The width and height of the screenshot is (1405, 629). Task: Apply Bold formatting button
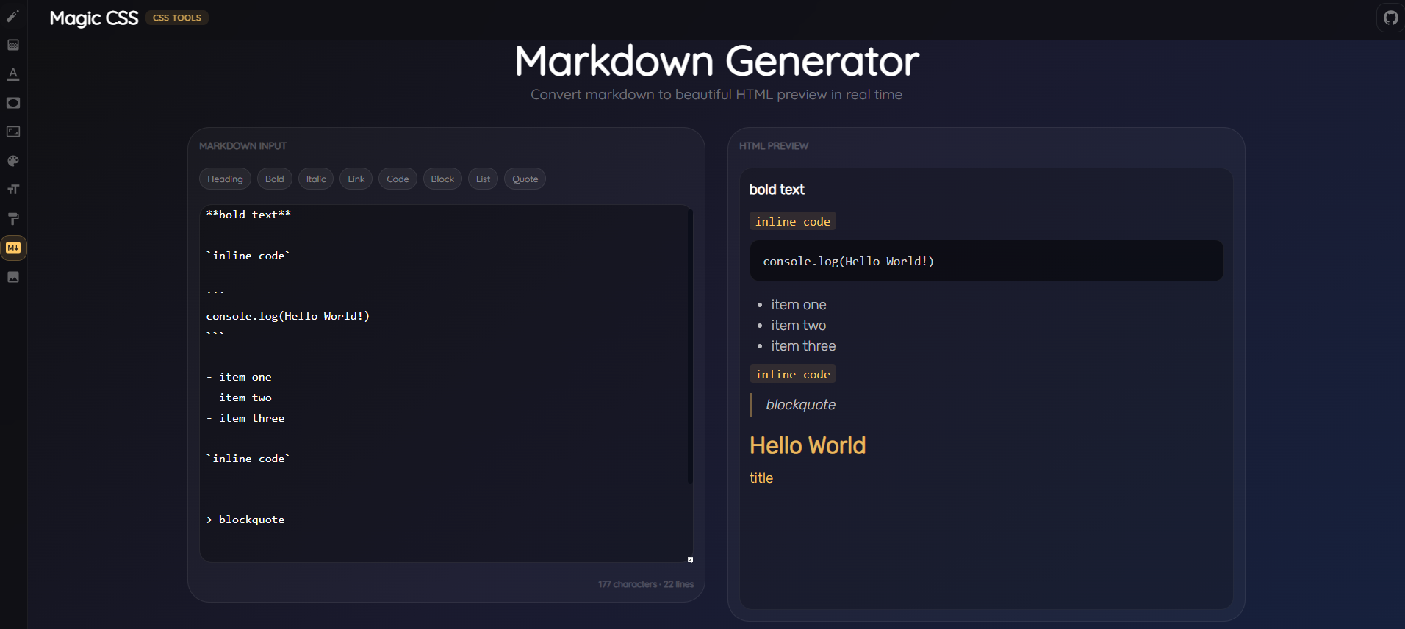(275, 179)
